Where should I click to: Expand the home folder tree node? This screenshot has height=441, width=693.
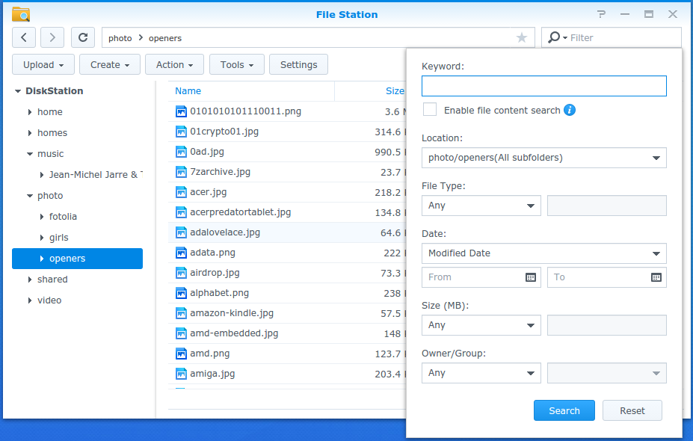(x=30, y=112)
